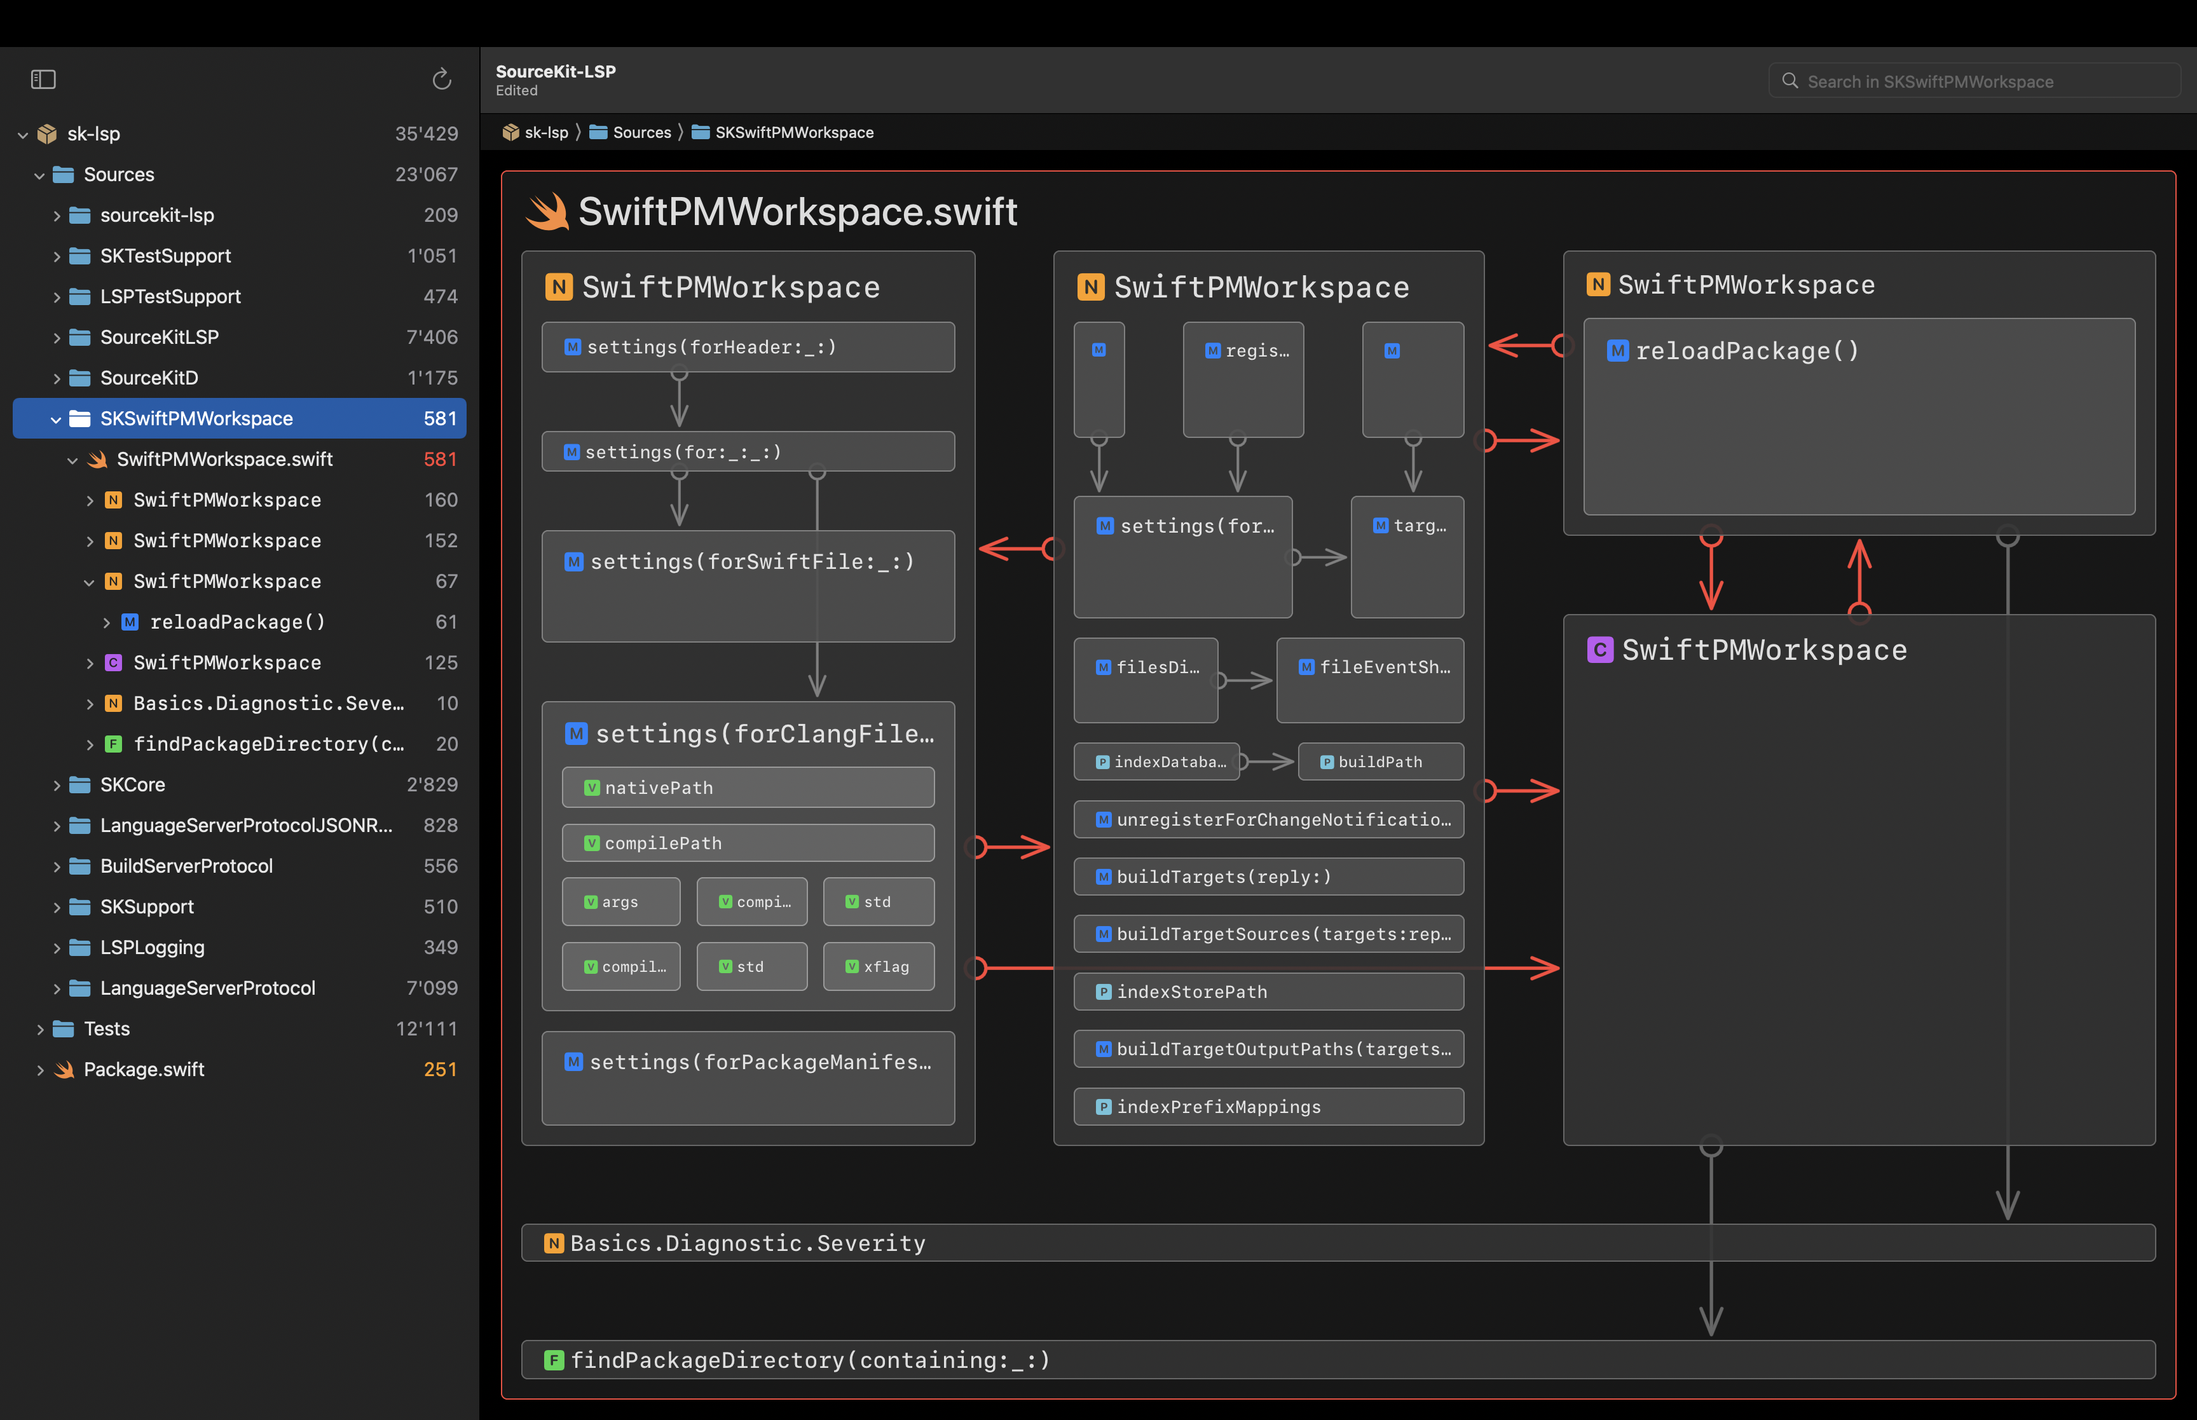
Task: Select the buildPath property node
Action: (1380, 761)
